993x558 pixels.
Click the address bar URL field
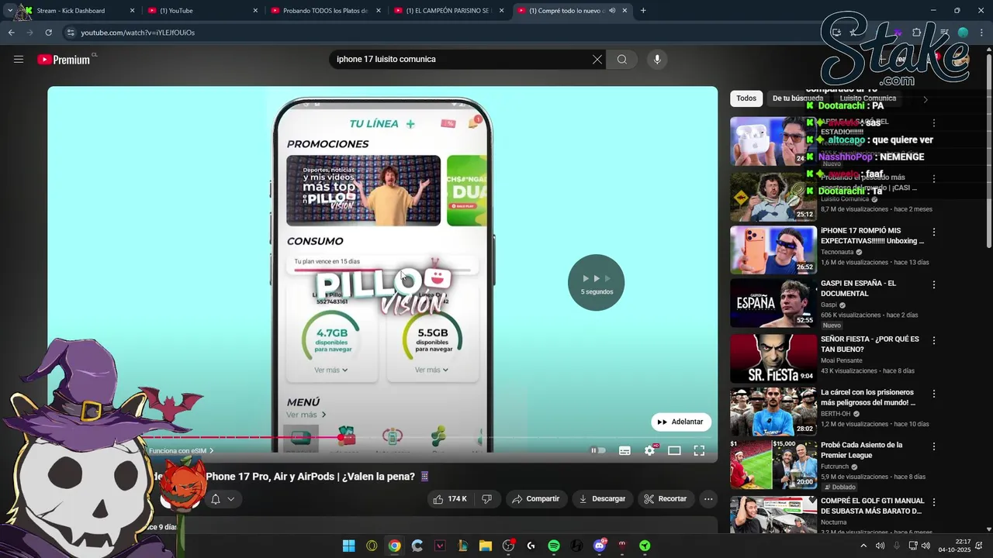point(442,33)
